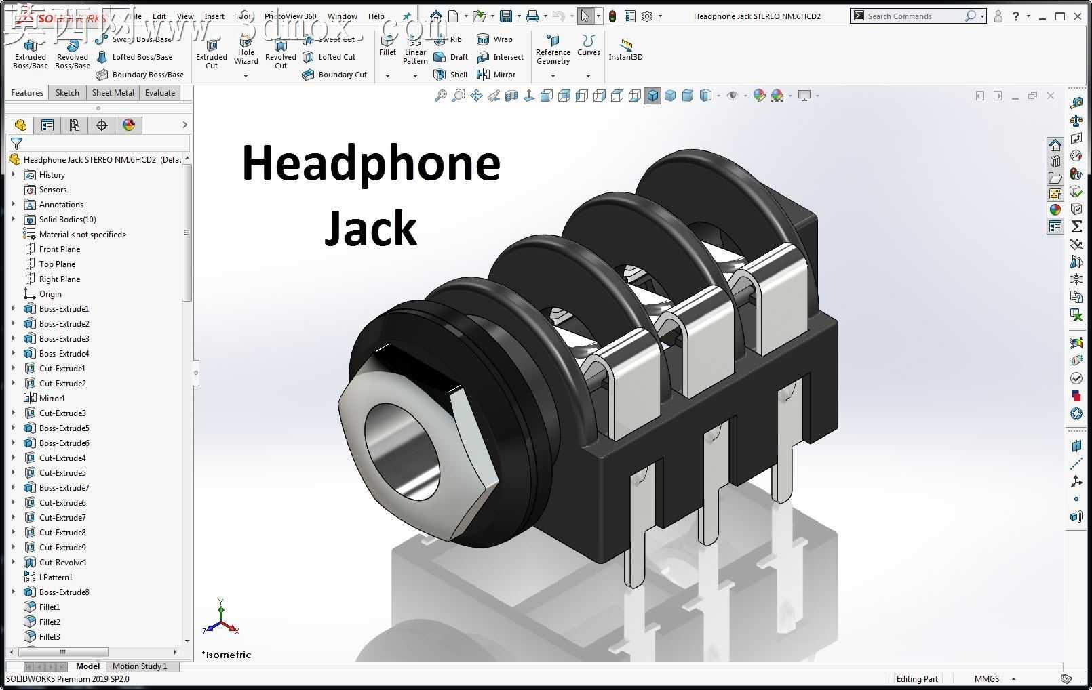
Task: Click the Fillet tool
Action: click(x=387, y=46)
